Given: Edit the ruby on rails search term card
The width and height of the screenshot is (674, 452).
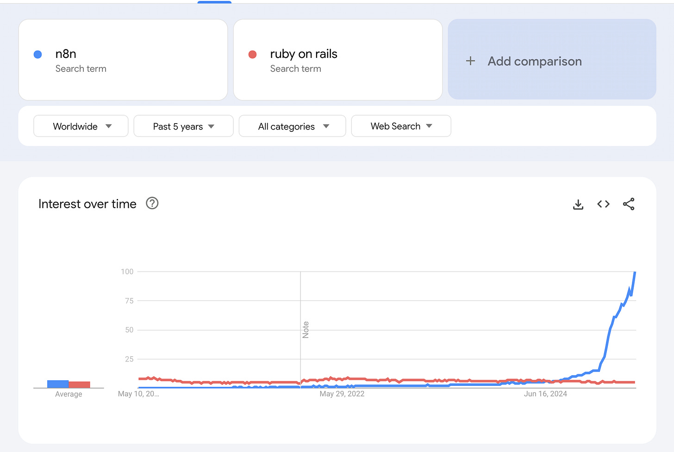Looking at the screenshot, I should (x=338, y=60).
